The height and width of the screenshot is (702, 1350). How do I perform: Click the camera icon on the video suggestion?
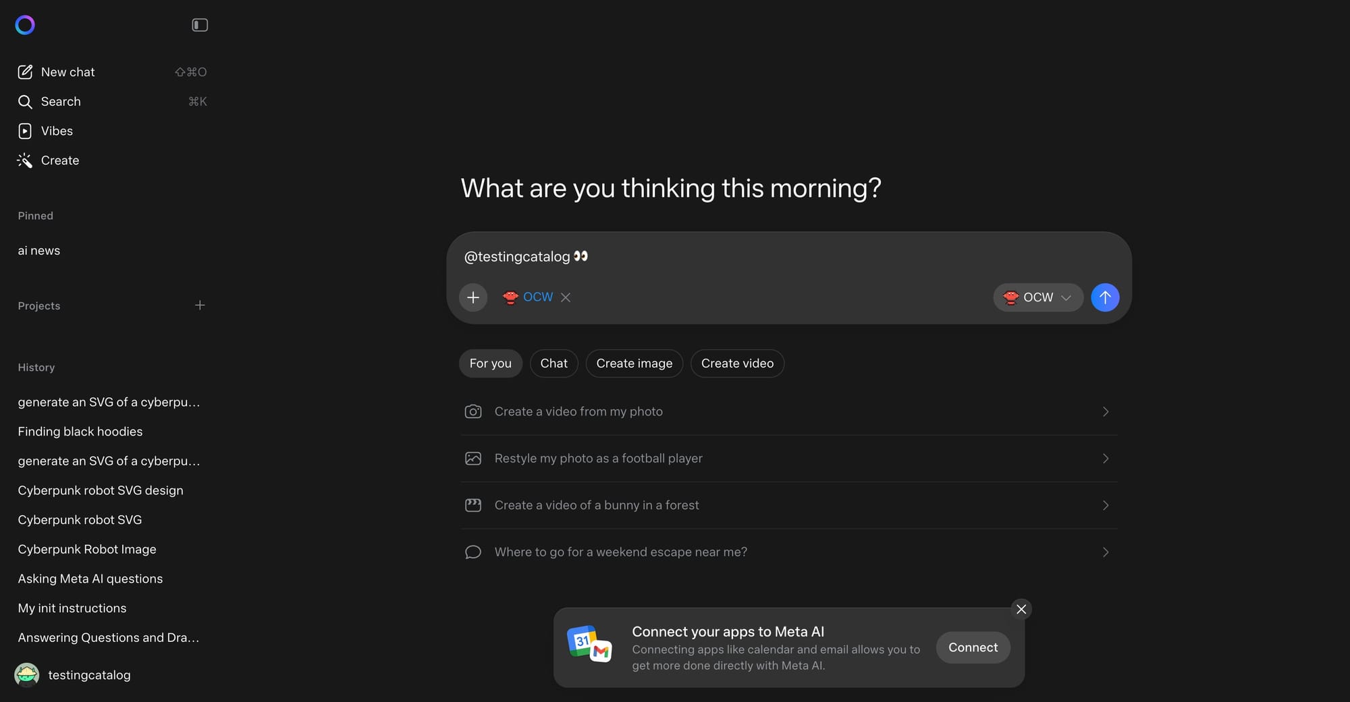(x=473, y=411)
